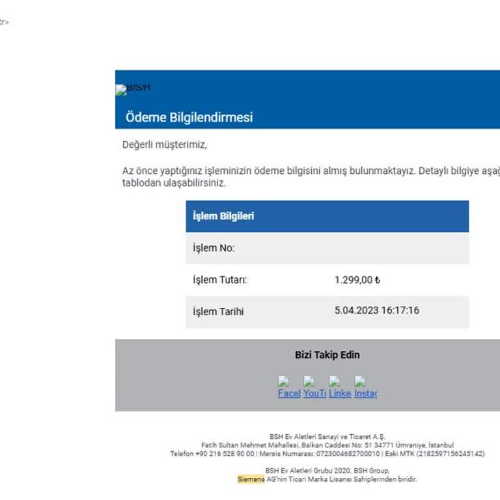Click the 1.299,00 ₺ amount value
This screenshot has width=500, height=500.
click(x=357, y=280)
